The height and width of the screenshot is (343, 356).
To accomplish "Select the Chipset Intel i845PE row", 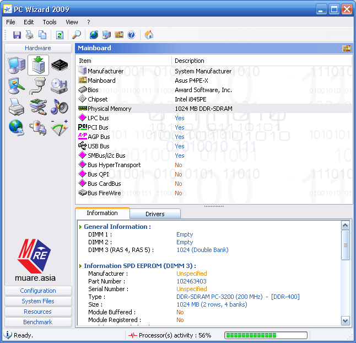I will point(214,99).
